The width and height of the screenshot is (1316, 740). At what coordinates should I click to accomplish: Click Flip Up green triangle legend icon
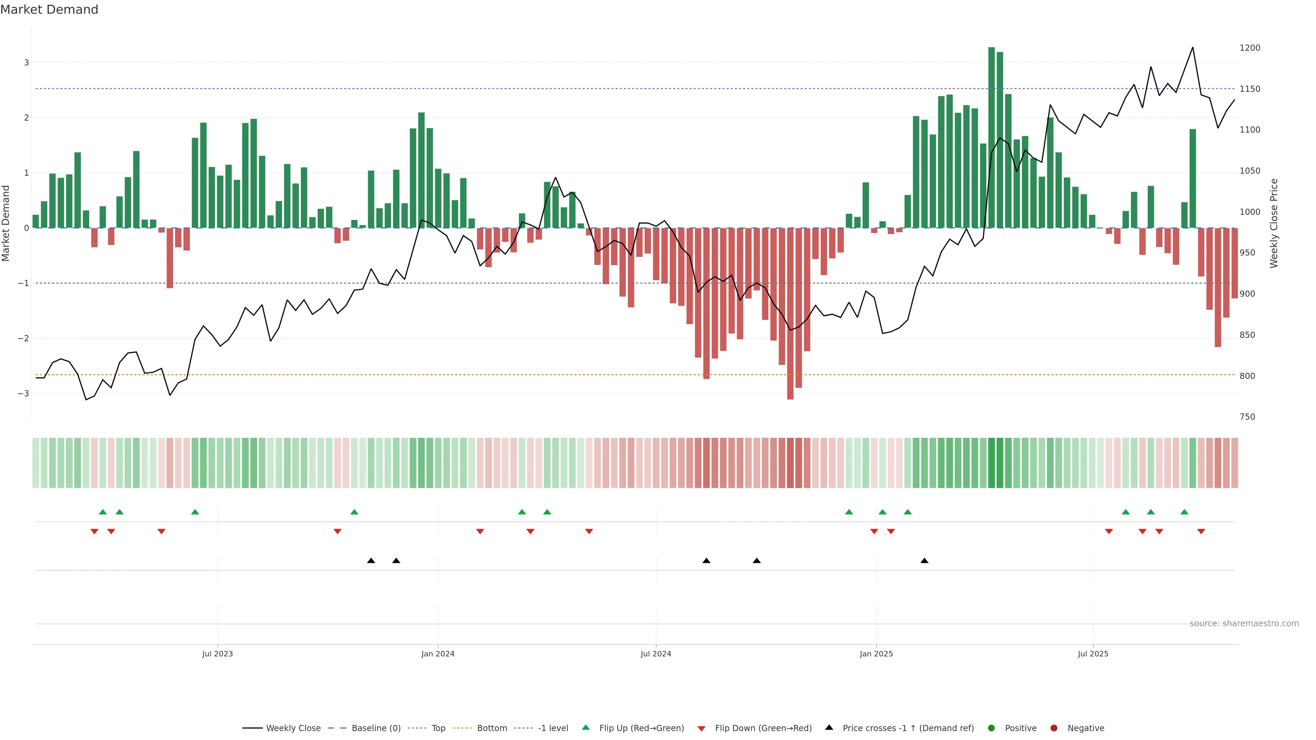[x=586, y=727]
